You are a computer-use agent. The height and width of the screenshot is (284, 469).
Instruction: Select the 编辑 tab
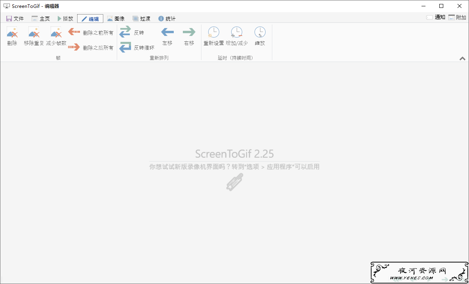[90, 19]
